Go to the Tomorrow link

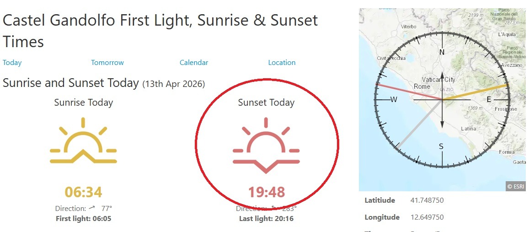pyautogui.click(x=107, y=63)
